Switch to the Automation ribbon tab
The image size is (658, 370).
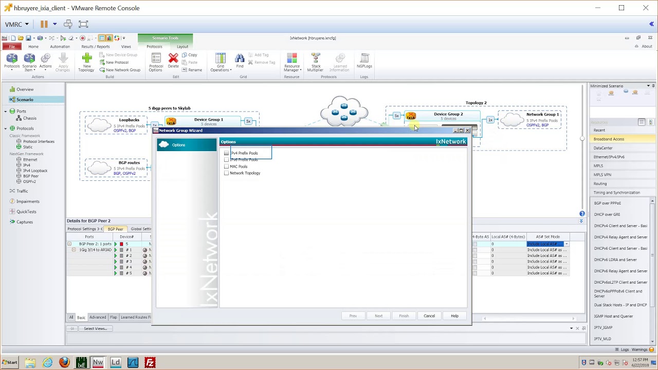pos(60,47)
